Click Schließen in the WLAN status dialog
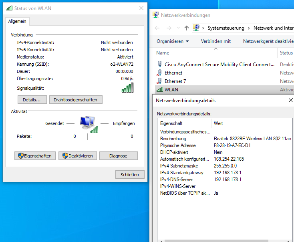 pyautogui.click(x=130, y=174)
